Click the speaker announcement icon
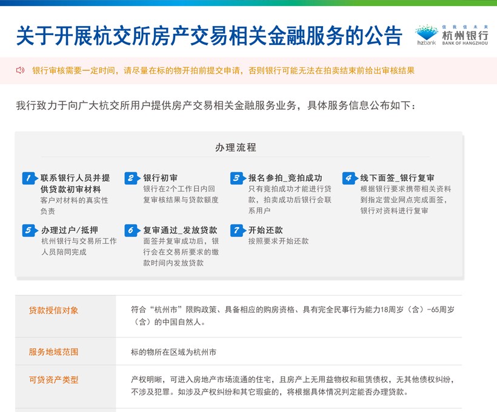497x412 pixels. tap(20, 70)
